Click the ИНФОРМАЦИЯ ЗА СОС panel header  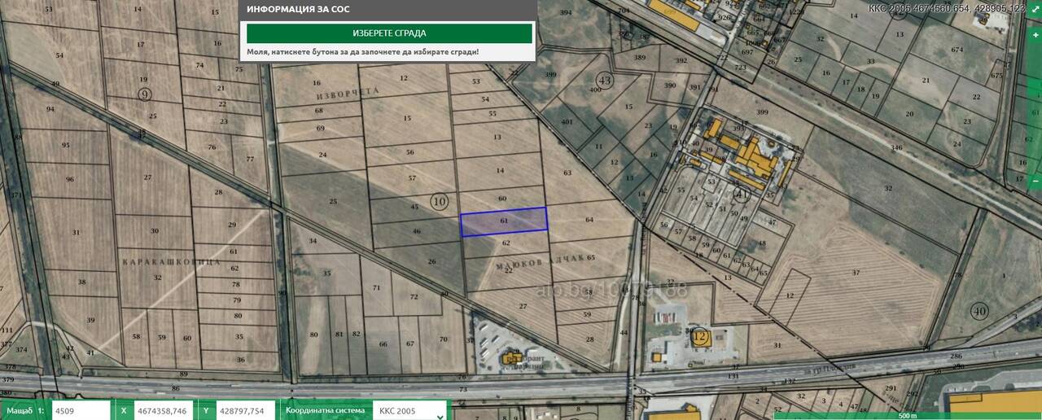tap(387, 10)
